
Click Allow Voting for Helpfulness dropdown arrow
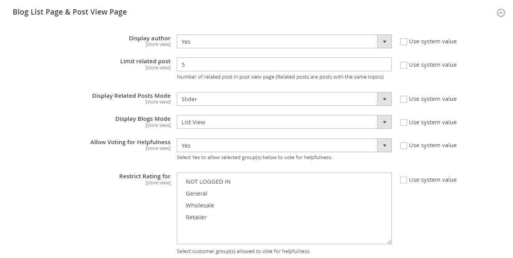[x=384, y=146]
